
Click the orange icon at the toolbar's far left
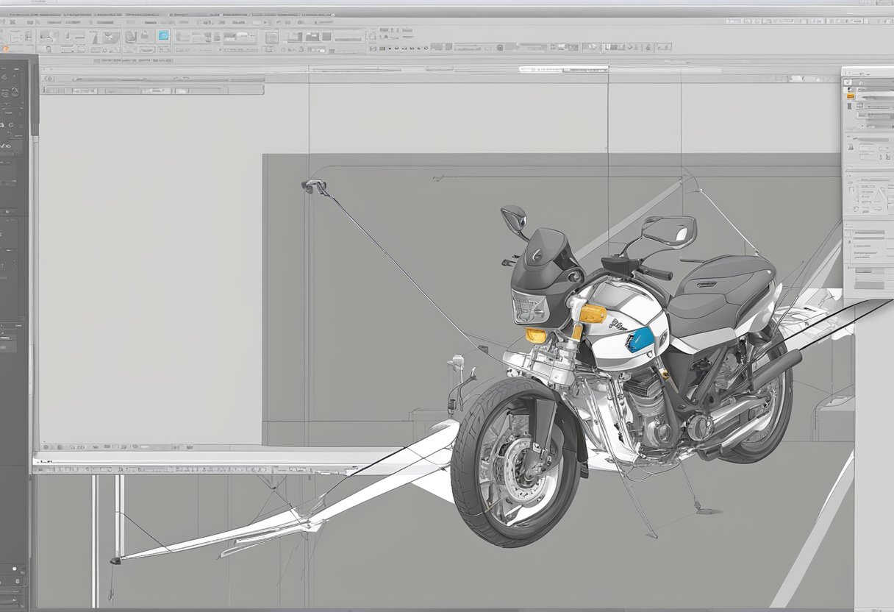(6, 49)
